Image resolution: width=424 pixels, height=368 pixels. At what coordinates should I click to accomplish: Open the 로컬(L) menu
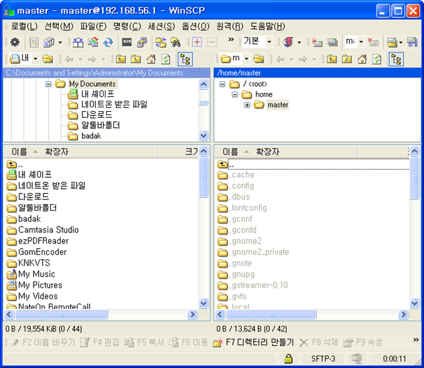24,26
